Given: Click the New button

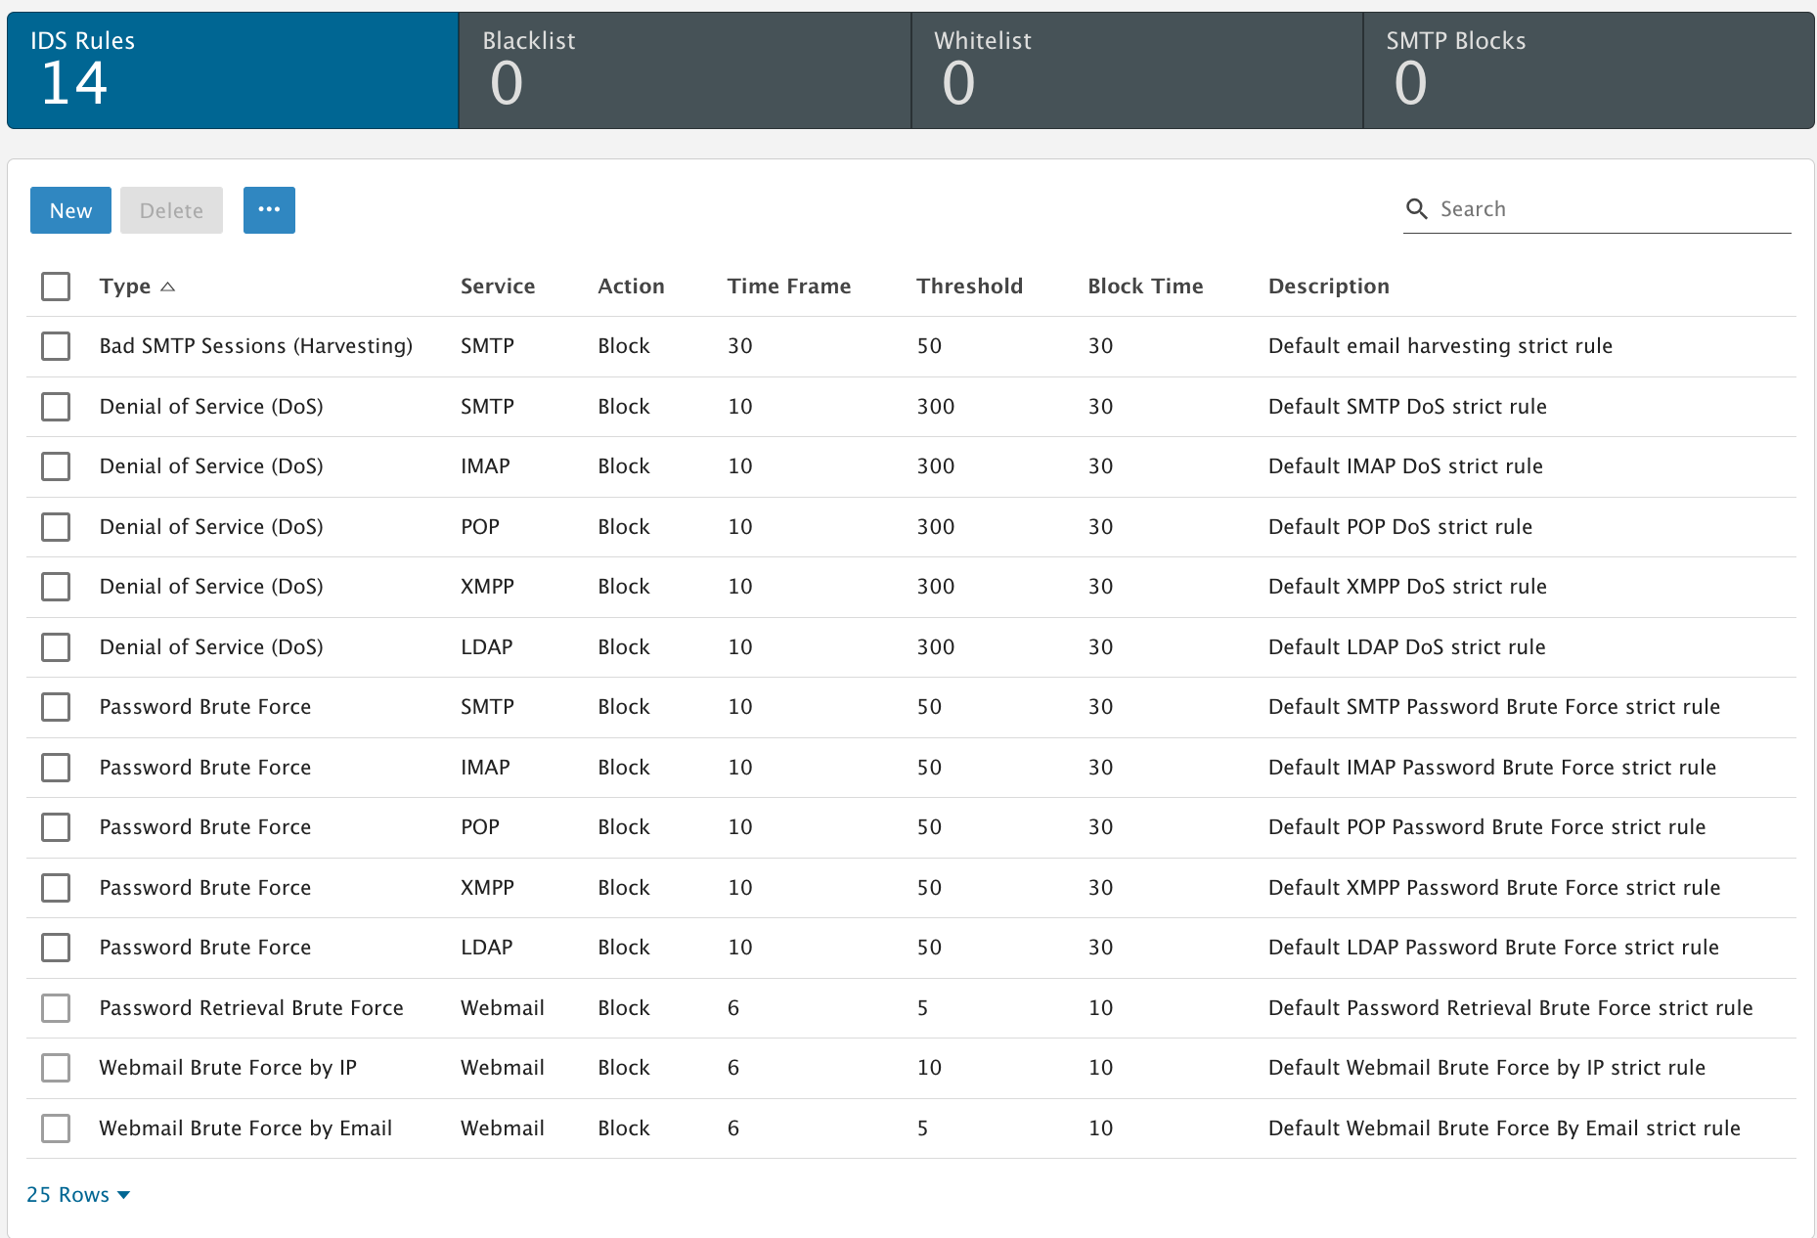Looking at the screenshot, I should pyautogui.click(x=70, y=210).
